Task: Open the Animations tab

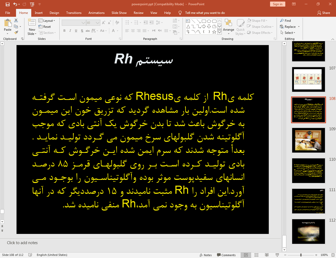Action: [x=96, y=13]
